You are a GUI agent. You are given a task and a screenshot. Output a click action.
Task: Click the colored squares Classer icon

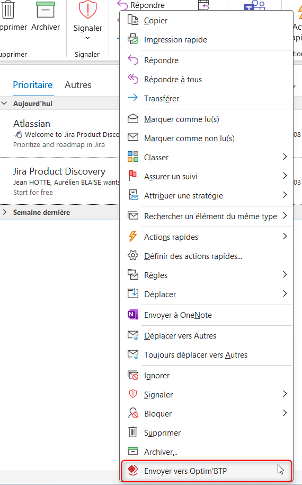point(133,157)
